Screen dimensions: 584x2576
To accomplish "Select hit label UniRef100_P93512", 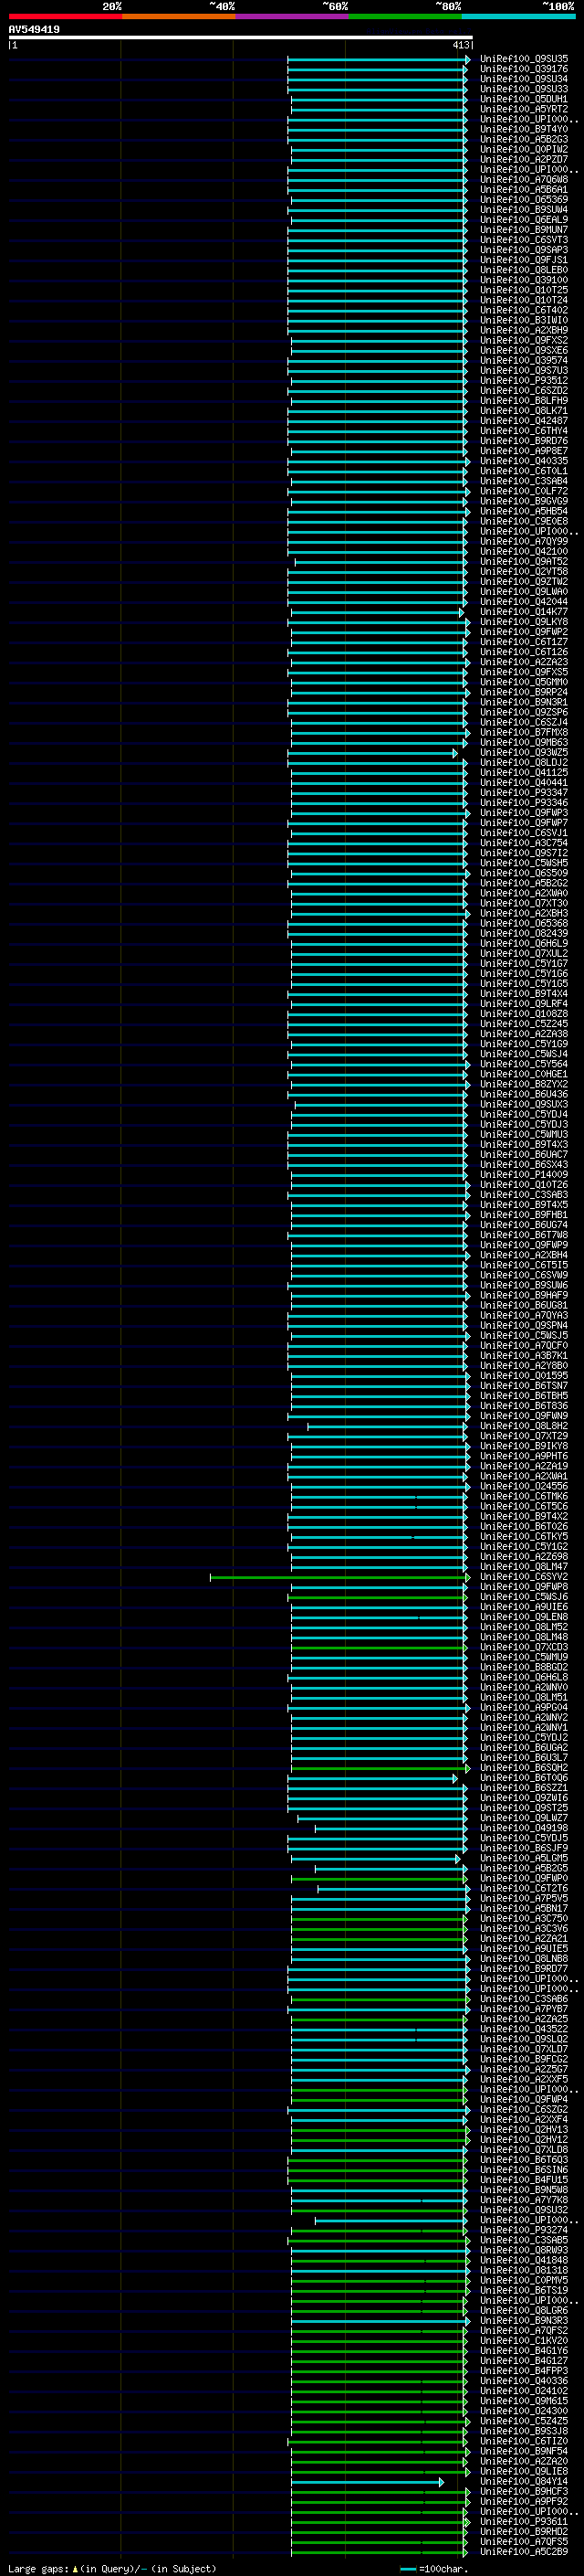I will point(524,381).
